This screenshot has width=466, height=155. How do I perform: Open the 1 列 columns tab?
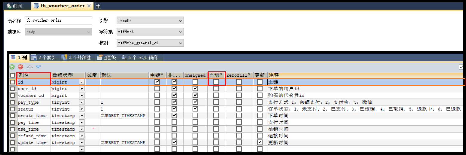coord(19,58)
